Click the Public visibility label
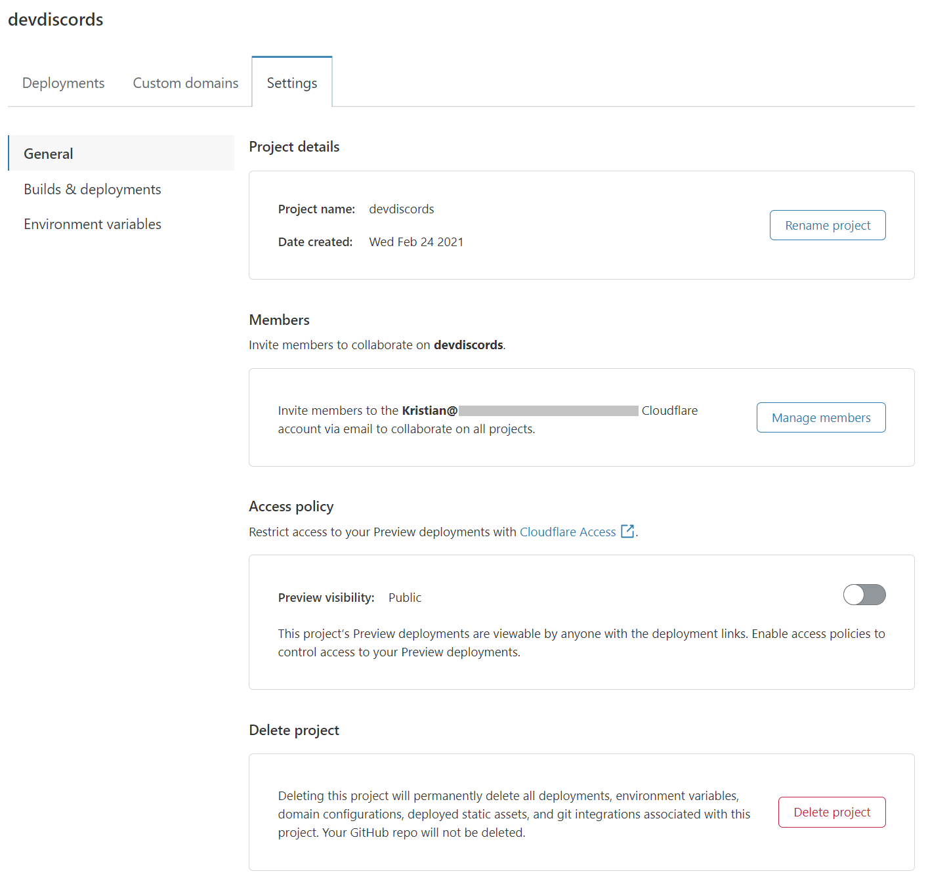 404,597
